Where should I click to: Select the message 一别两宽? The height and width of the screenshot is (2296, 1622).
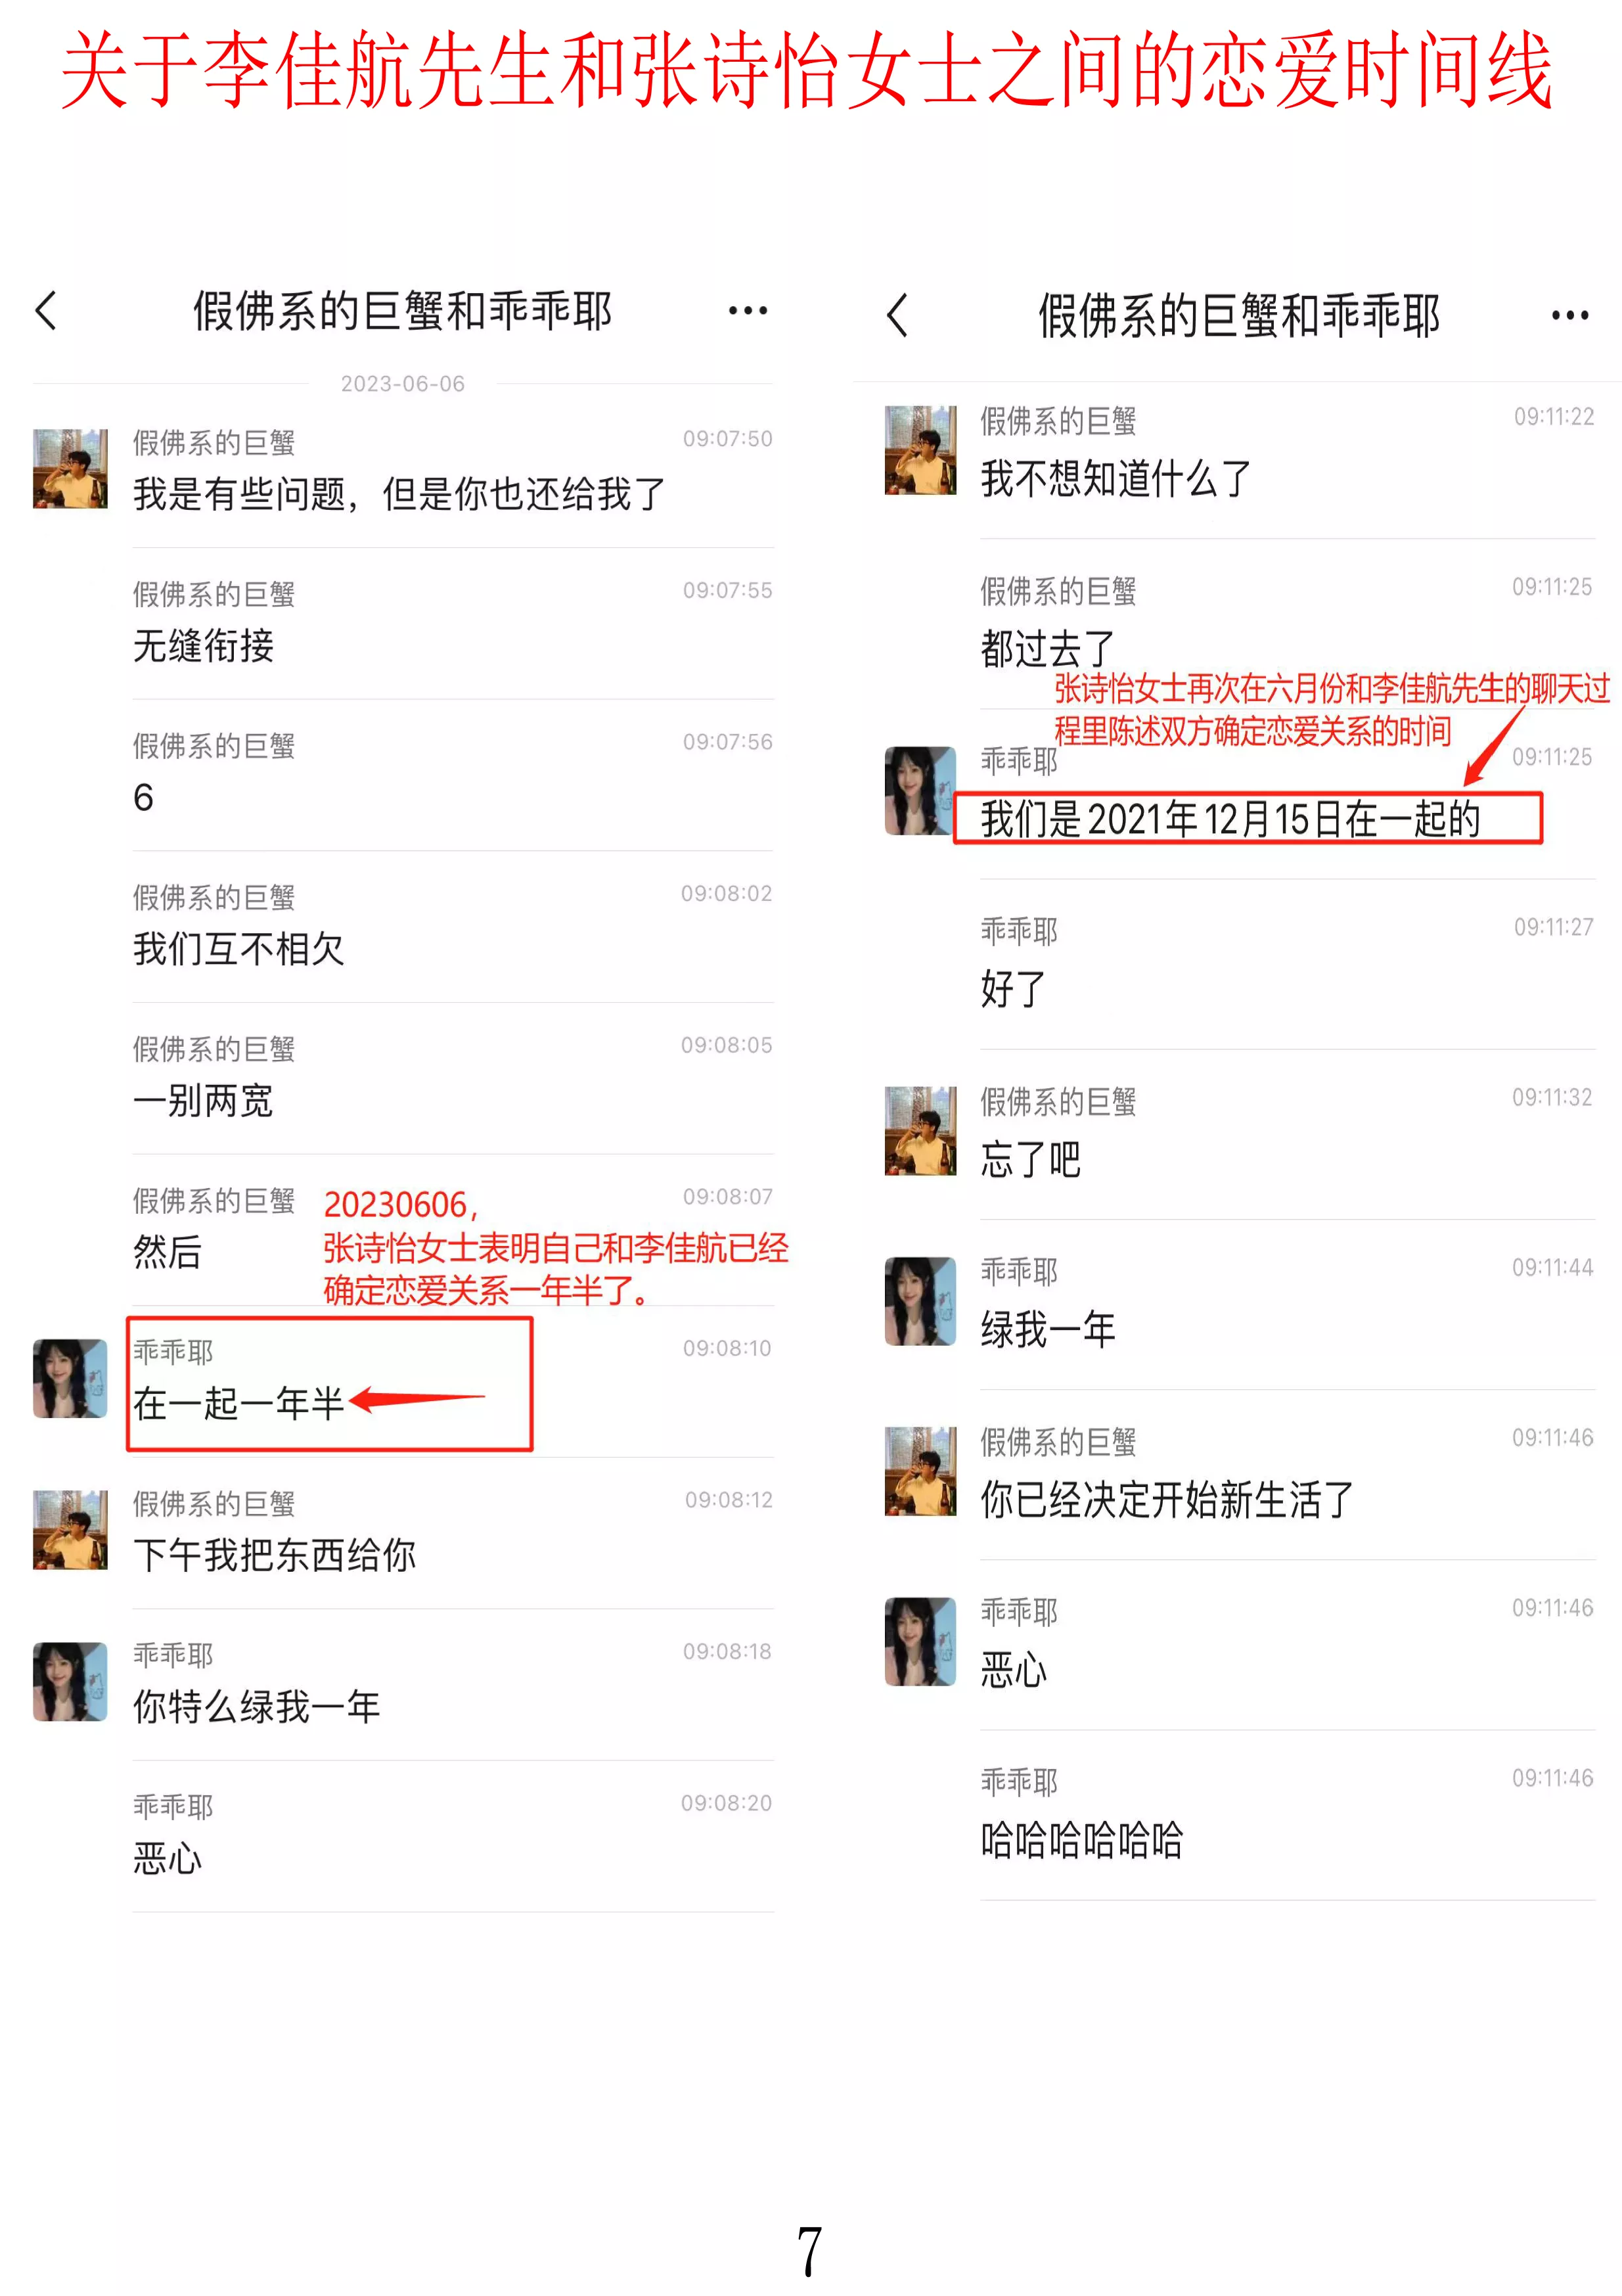point(203,1101)
